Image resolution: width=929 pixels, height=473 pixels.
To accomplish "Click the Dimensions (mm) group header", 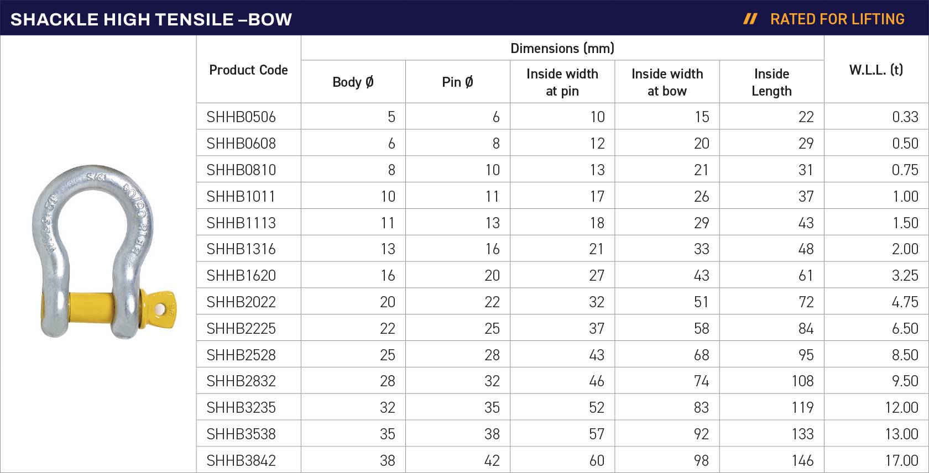I will point(562,49).
